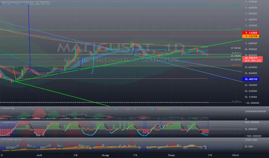269x158 pixels.
Task: Click the -0.0000 price axis label
Action: click(252, 103)
